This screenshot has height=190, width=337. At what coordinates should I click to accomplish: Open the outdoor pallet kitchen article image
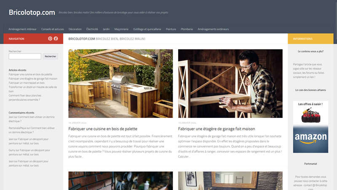coord(120,83)
